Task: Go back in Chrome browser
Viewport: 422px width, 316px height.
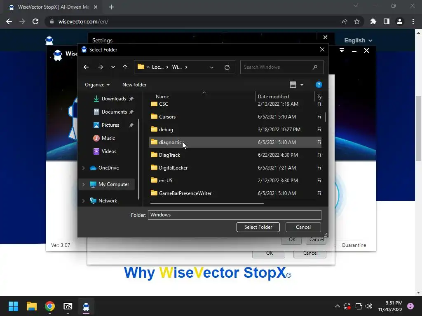Action: click(9, 21)
